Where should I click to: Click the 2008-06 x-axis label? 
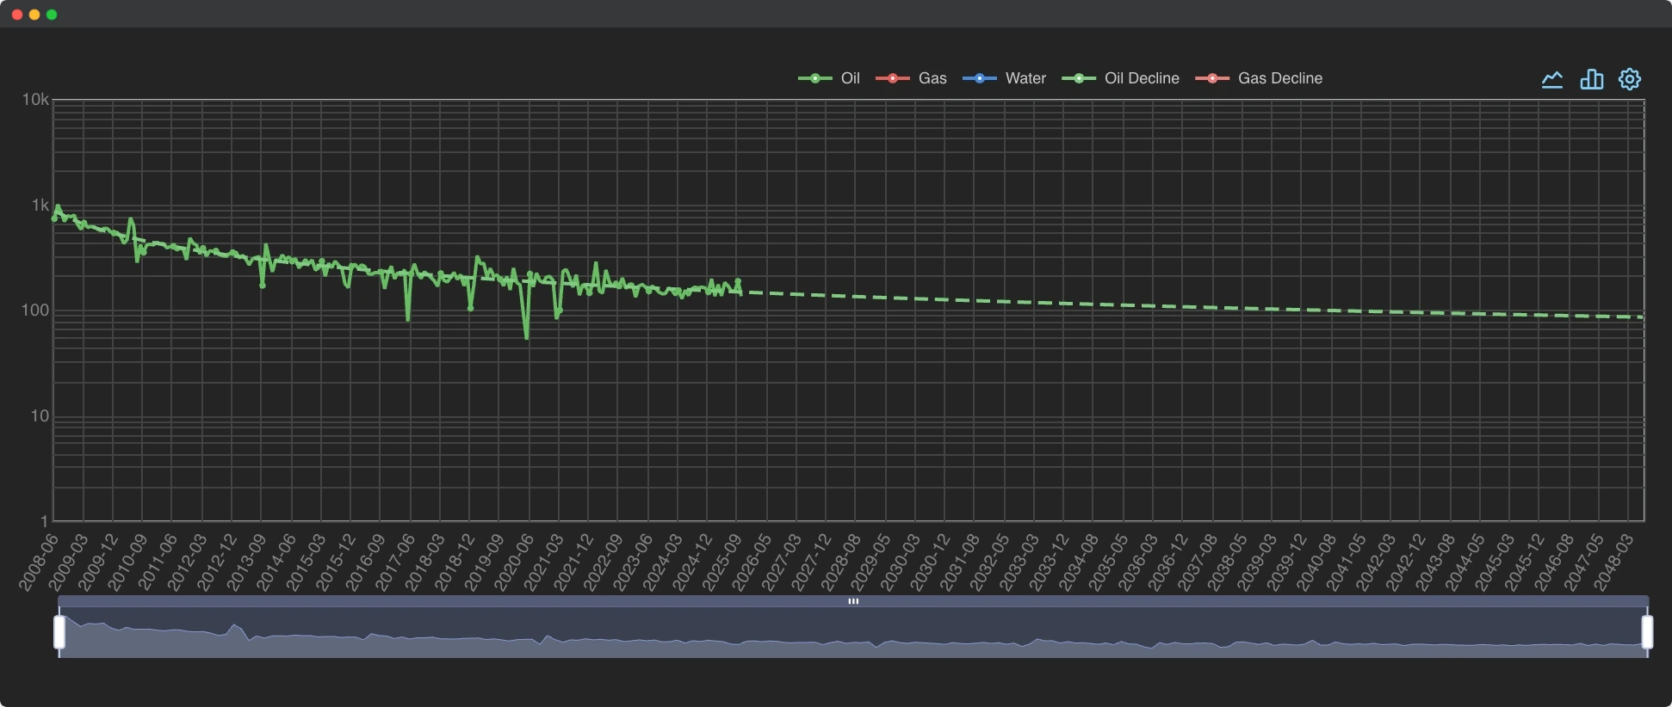pos(38,562)
